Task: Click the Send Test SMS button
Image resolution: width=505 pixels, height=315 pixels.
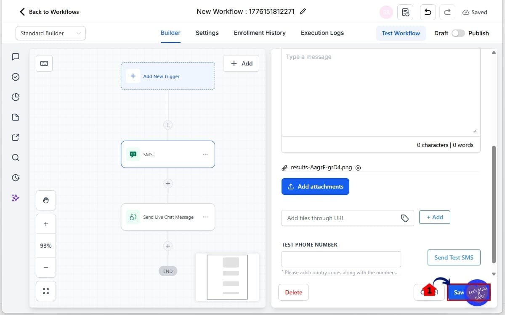Action: pos(454,257)
